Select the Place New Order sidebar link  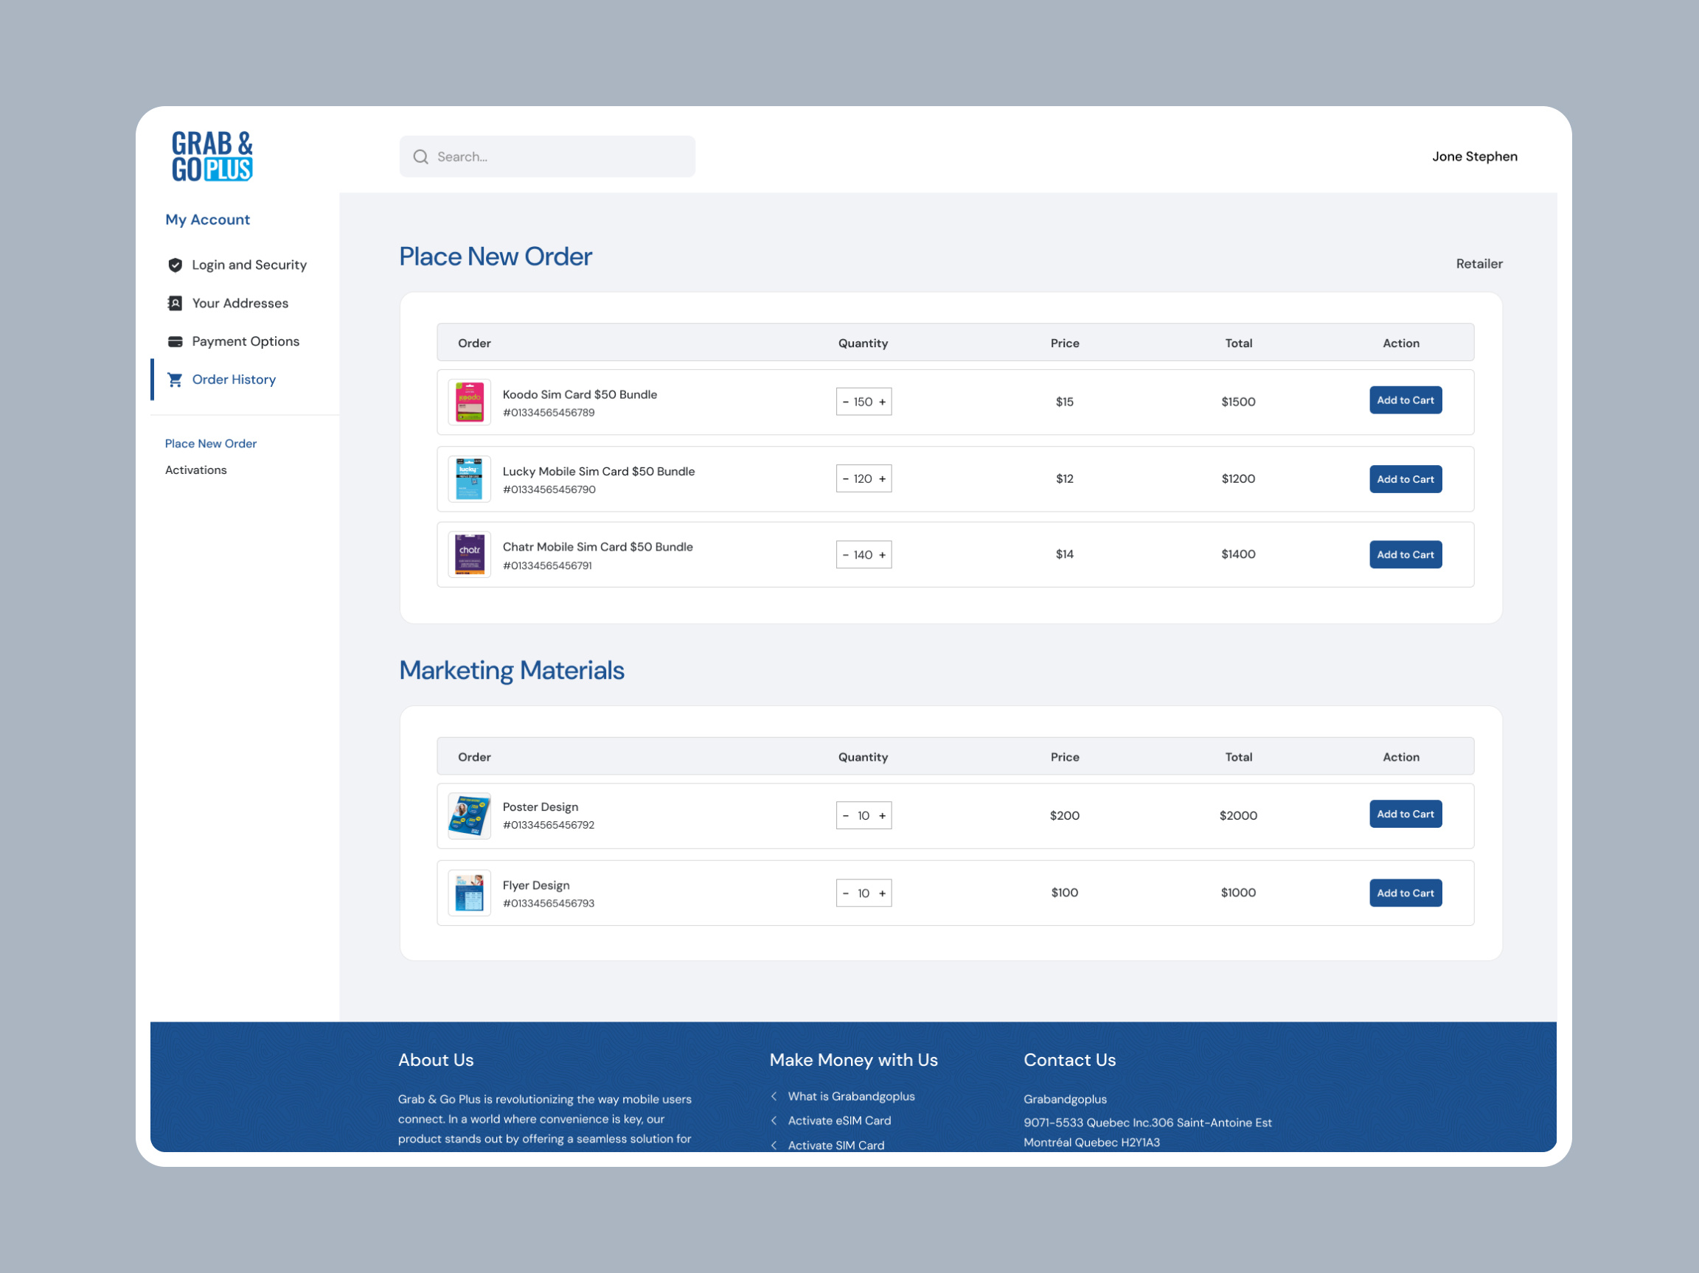click(x=210, y=443)
